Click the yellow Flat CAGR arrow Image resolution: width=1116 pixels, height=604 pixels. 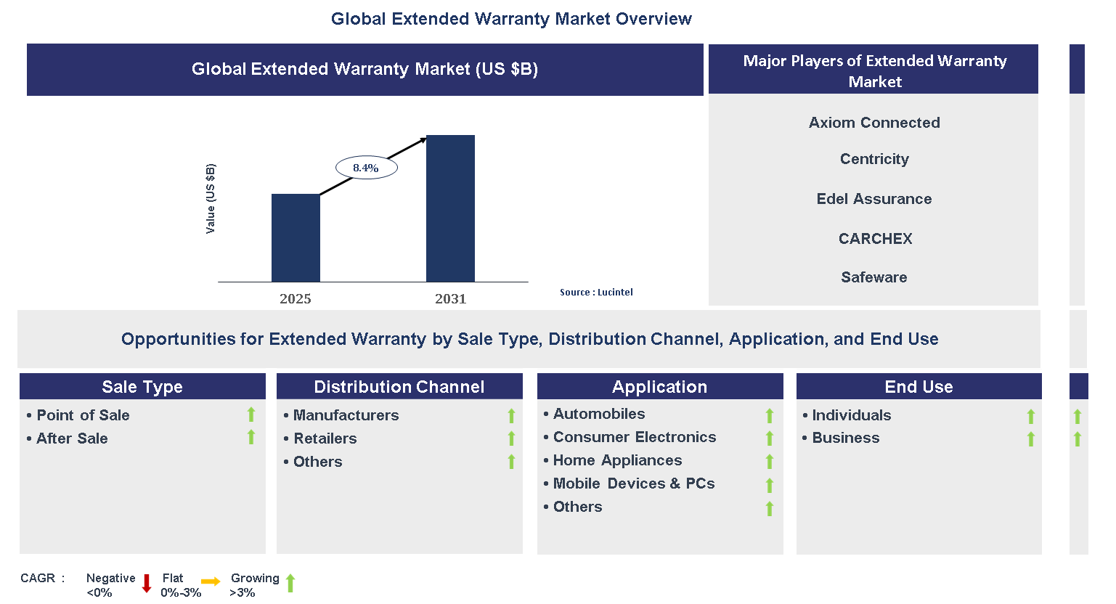pos(211,581)
